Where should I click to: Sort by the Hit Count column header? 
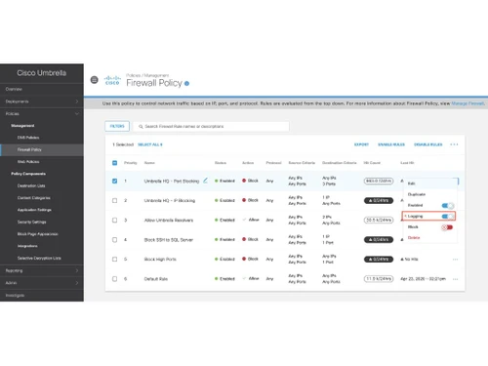point(372,163)
